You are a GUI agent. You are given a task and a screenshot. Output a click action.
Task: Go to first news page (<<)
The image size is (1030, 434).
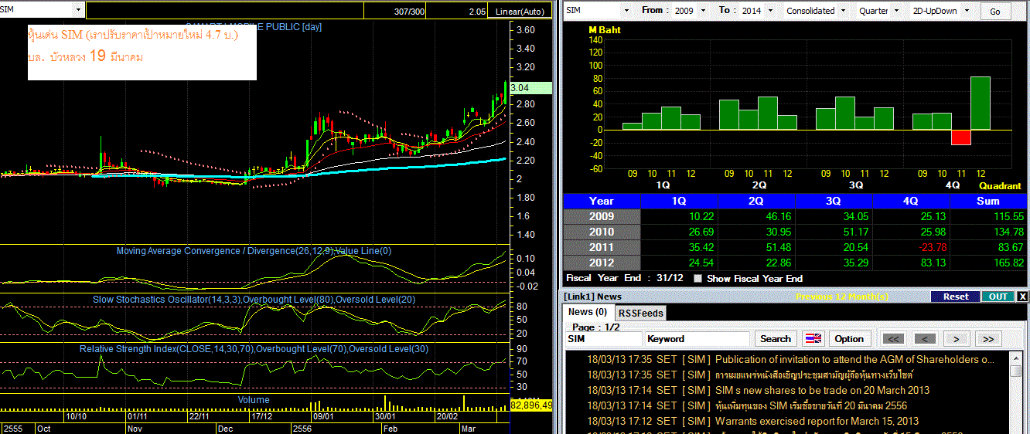[x=893, y=338]
